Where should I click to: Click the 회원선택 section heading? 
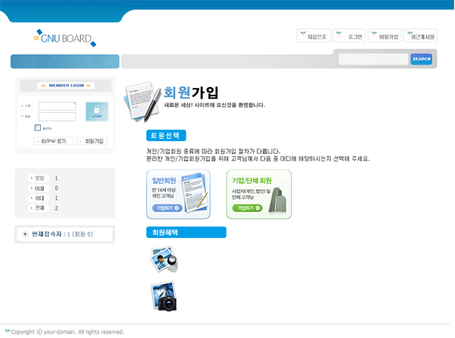[x=166, y=136]
